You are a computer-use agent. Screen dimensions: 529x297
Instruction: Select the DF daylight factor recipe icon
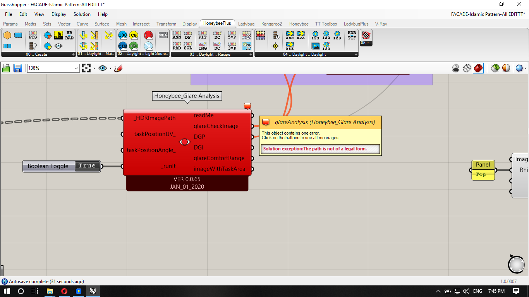coord(188,35)
